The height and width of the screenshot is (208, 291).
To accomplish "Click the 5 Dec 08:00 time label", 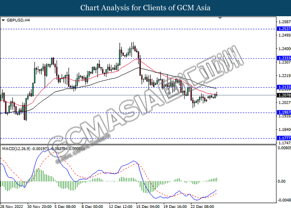I will (x=65, y=206).
